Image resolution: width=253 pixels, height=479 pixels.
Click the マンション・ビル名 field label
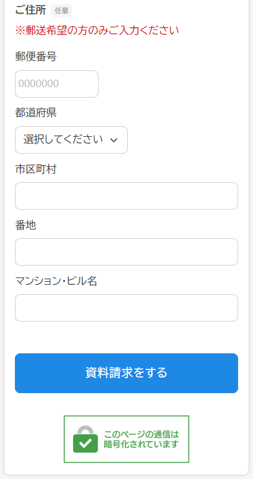pyautogui.click(x=56, y=281)
